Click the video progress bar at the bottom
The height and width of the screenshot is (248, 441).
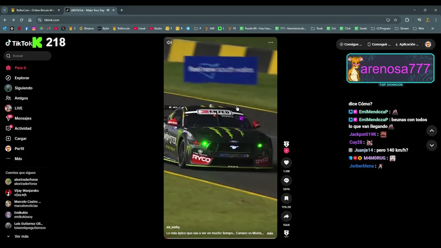220,238
